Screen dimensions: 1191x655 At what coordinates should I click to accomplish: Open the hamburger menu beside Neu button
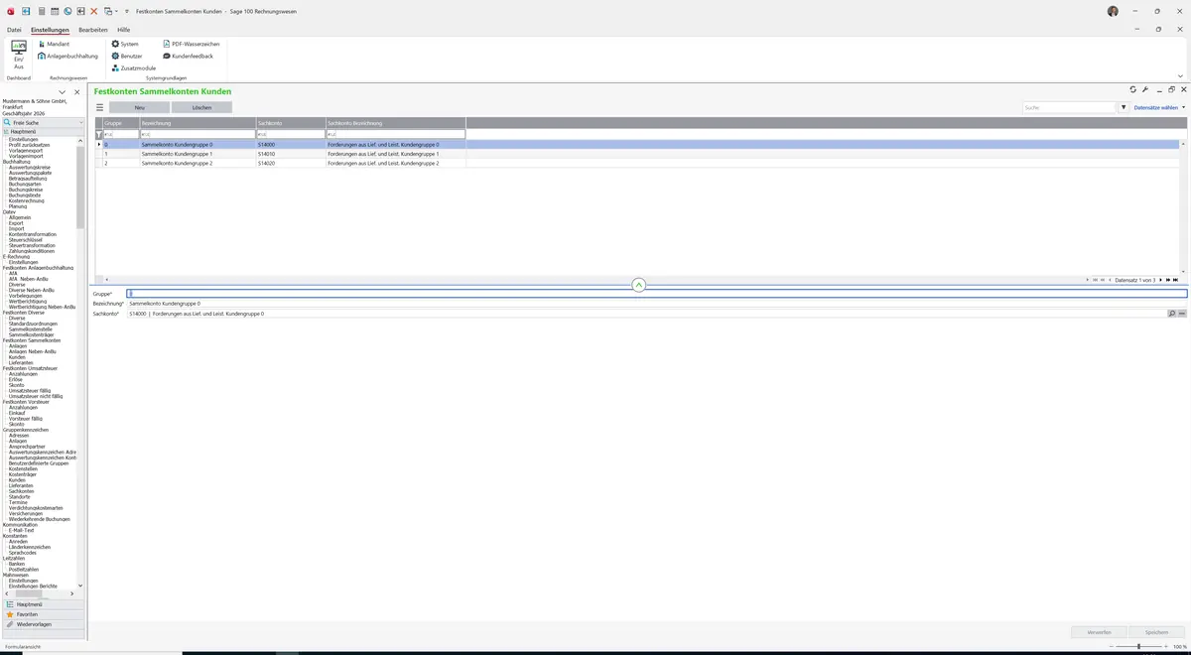click(99, 107)
